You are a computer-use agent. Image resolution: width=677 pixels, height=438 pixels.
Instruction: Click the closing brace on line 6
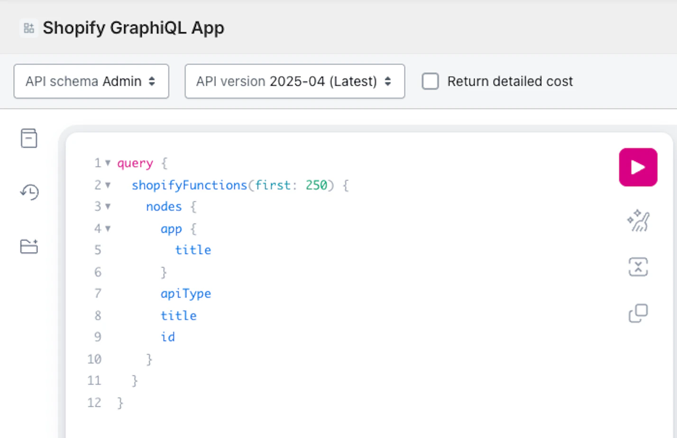point(164,272)
